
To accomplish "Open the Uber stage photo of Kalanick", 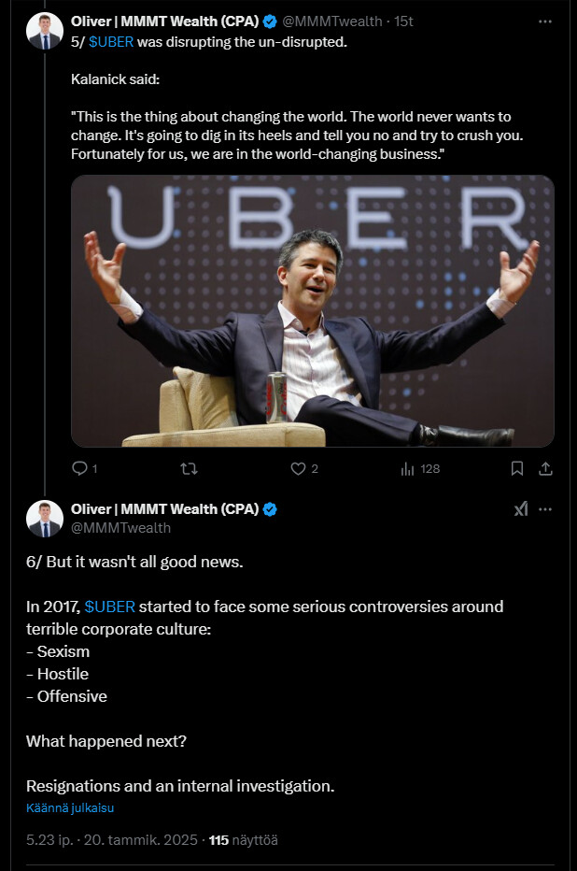I will pos(312,310).
